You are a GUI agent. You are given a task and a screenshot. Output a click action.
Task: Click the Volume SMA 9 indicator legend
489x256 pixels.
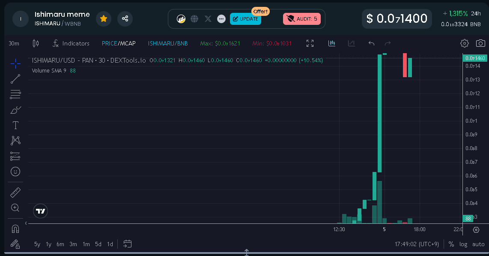(x=49, y=71)
